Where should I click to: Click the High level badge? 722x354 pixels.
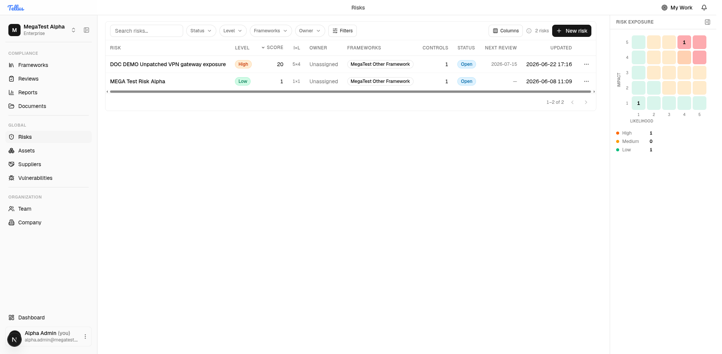coord(243,64)
